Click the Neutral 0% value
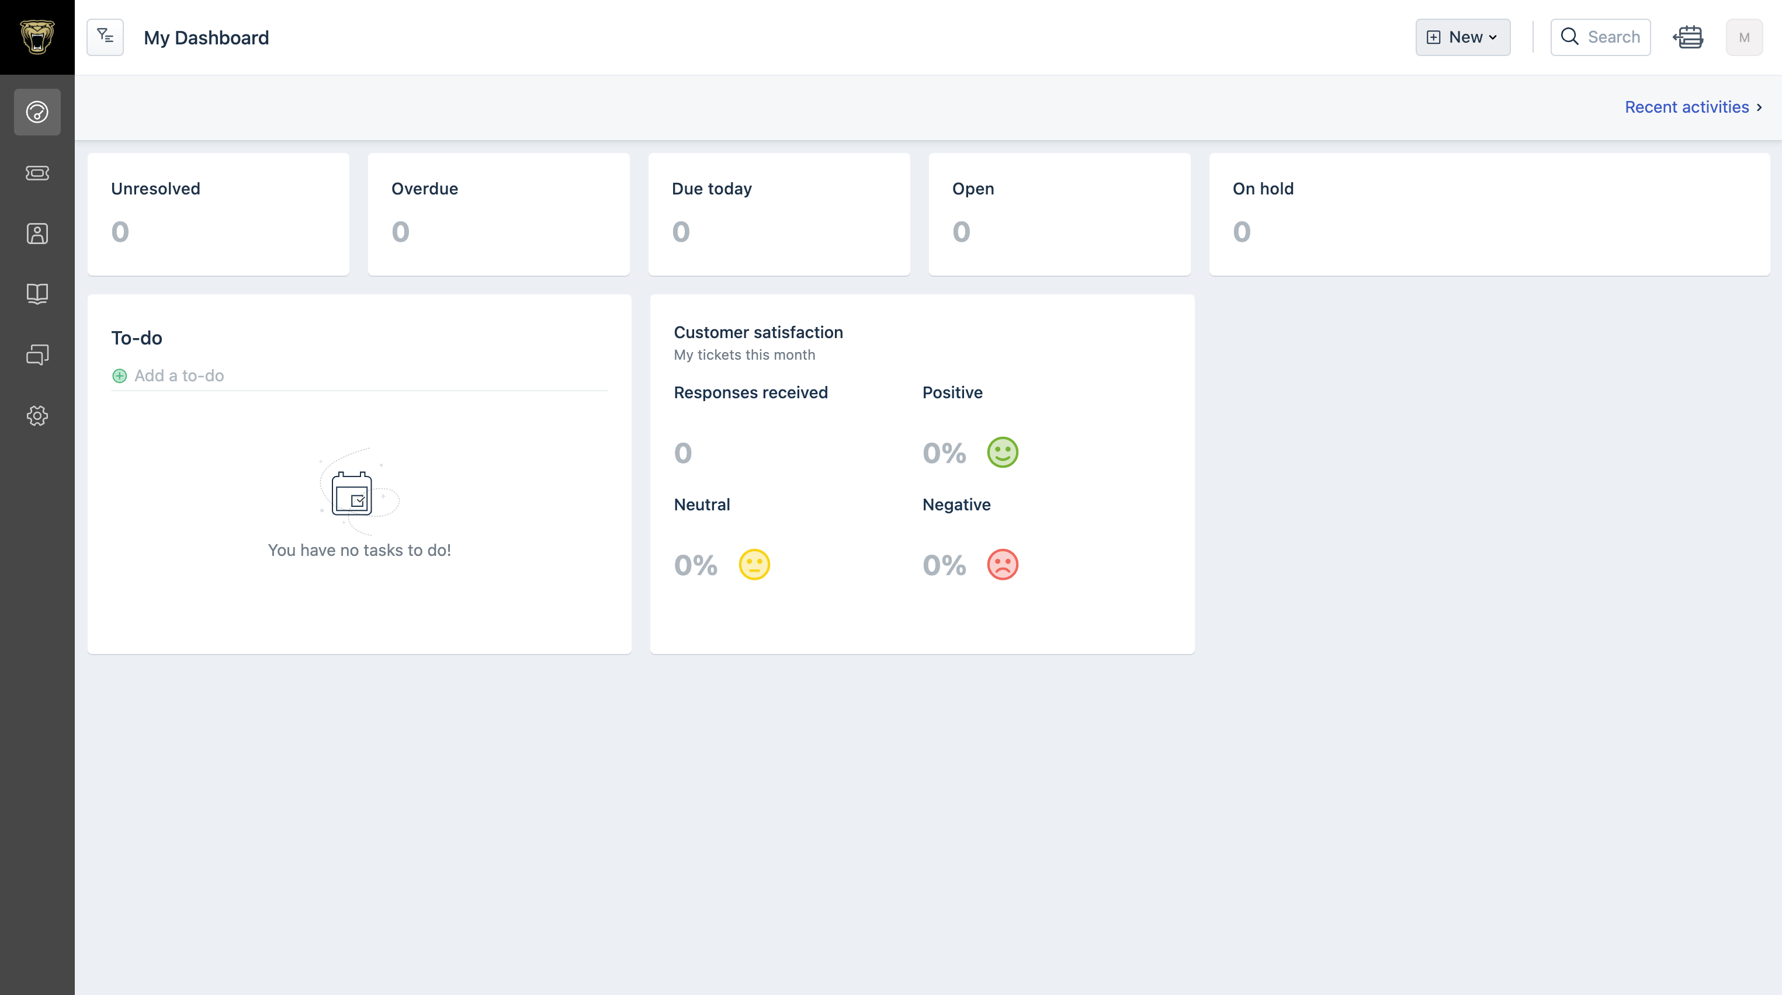 pos(696,565)
